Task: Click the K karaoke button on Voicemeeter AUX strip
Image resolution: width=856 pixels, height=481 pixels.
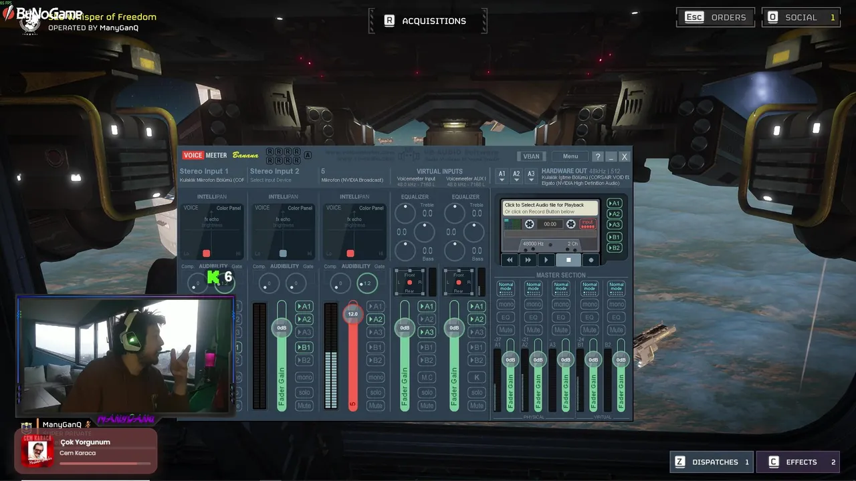Action: (476, 377)
